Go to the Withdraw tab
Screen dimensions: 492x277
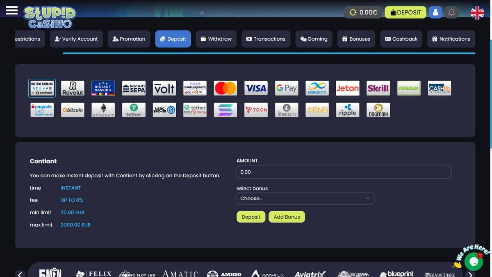coord(216,39)
